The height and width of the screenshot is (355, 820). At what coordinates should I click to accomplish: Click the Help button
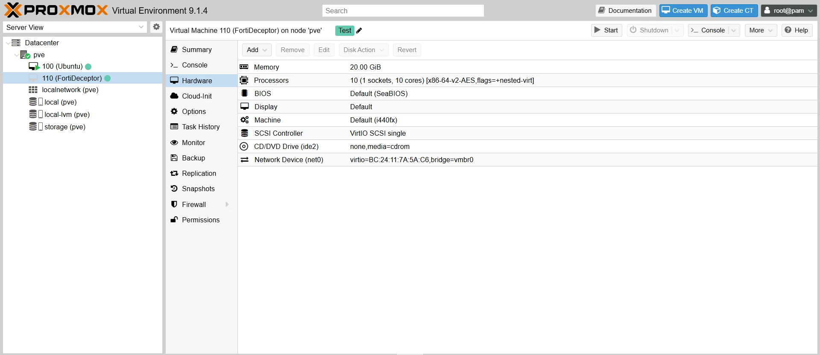pos(797,30)
